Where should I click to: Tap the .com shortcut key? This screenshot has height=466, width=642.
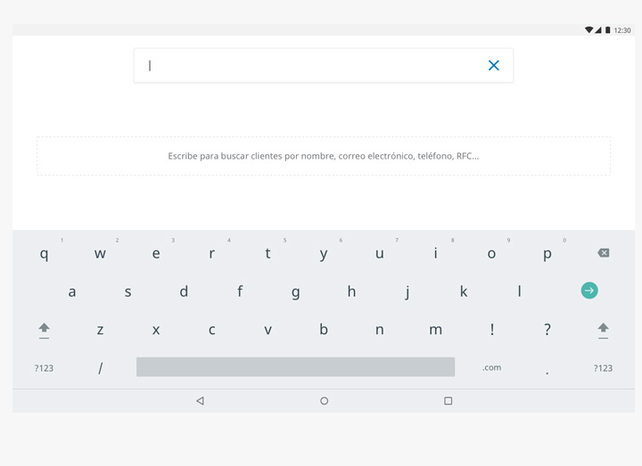(x=491, y=367)
